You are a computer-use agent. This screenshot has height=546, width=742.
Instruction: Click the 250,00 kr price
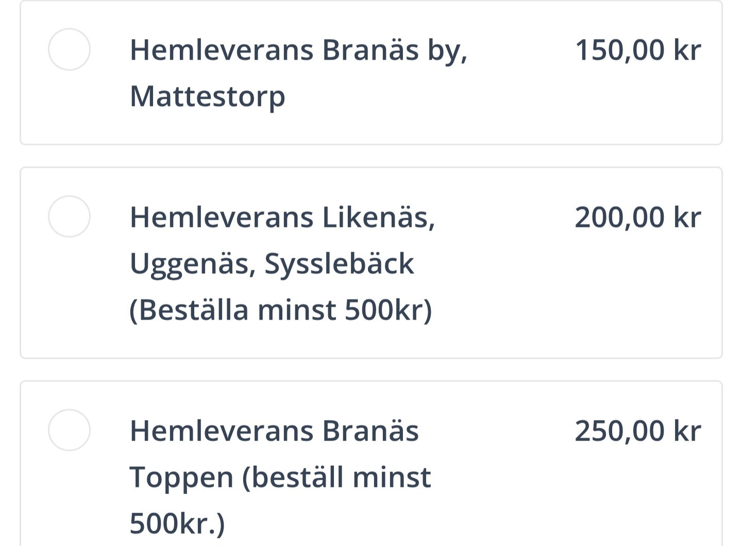tap(637, 431)
